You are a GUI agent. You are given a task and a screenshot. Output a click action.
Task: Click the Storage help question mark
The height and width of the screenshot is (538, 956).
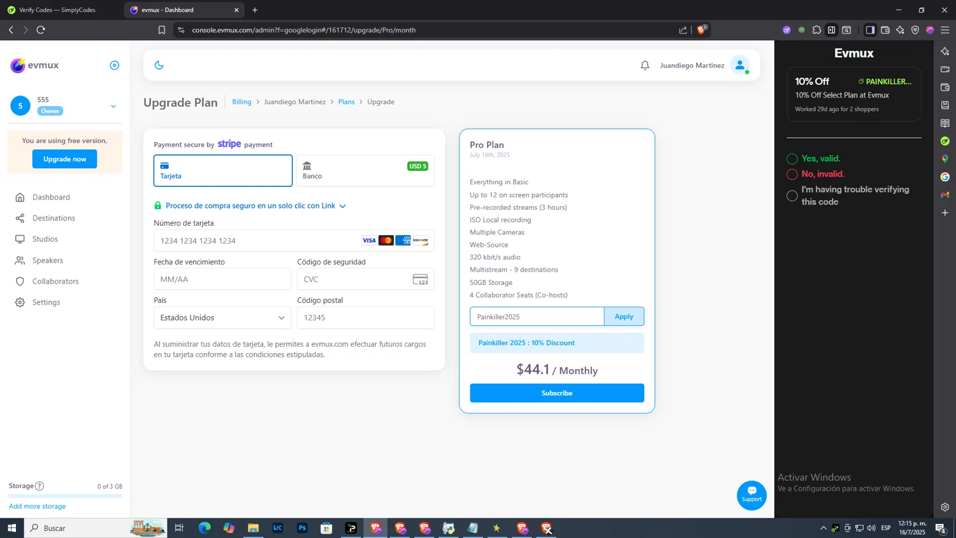click(x=40, y=486)
